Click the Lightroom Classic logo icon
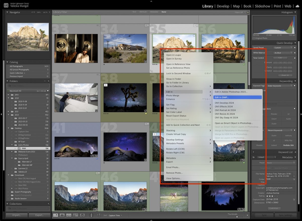 tap(6, 5)
